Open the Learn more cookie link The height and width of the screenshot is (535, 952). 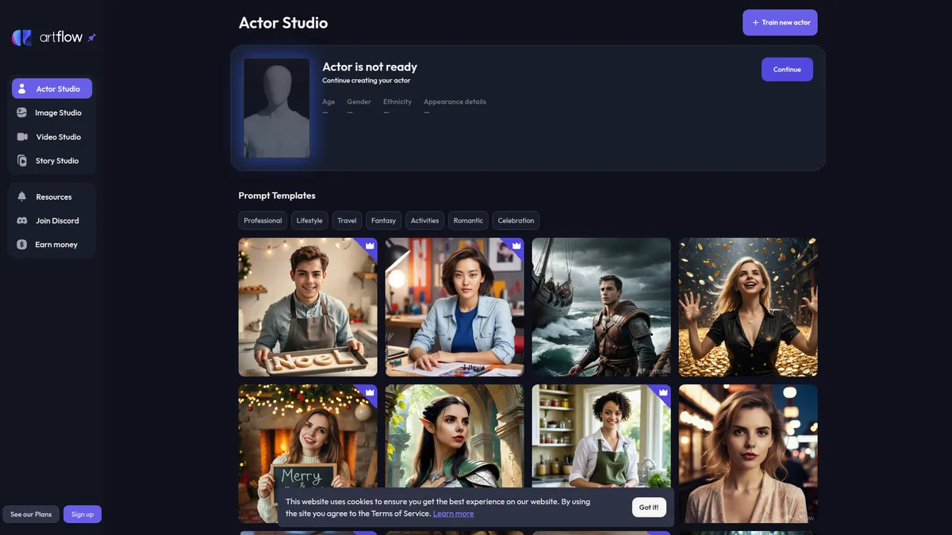coord(453,514)
